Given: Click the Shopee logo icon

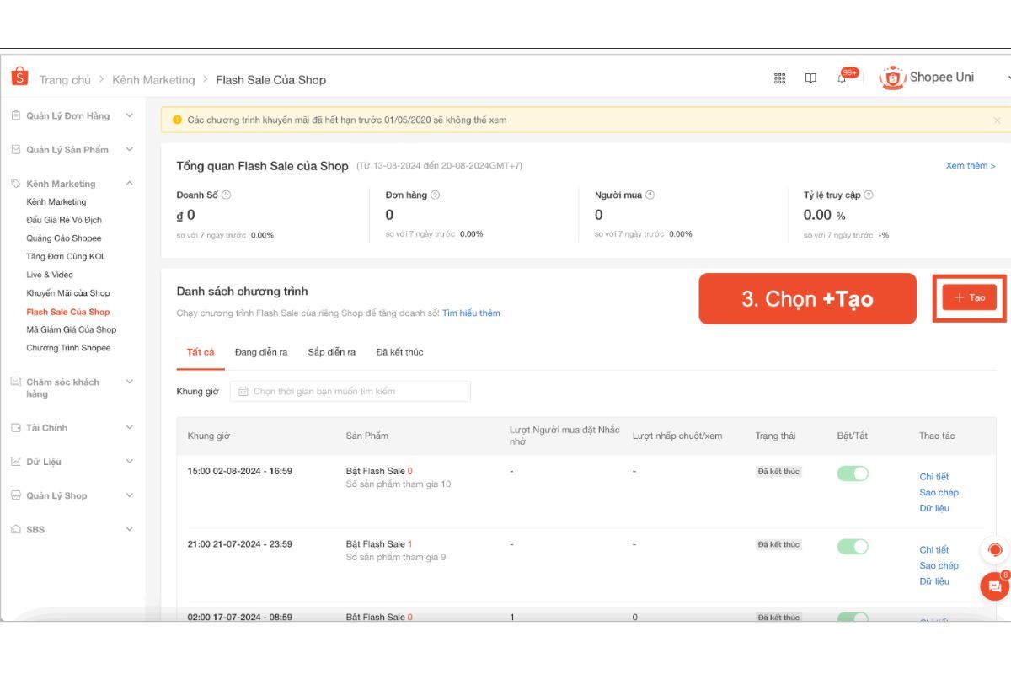Looking at the screenshot, I should pyautogui.click(x=19, y=77).
